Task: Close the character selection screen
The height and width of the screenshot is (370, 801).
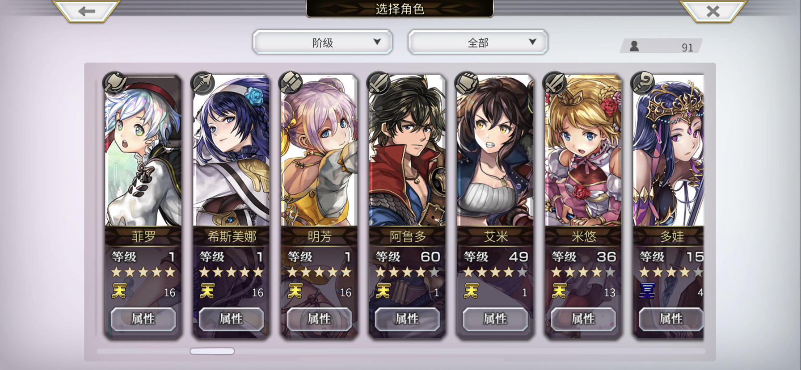Action: (x=713, y=11)
